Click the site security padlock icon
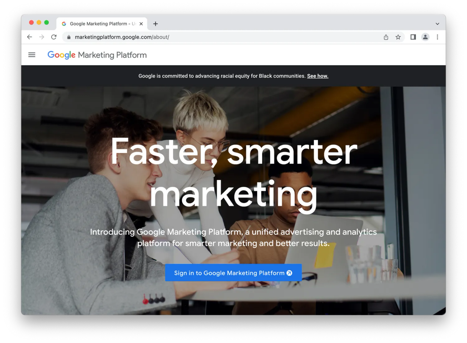 [68, 37]
